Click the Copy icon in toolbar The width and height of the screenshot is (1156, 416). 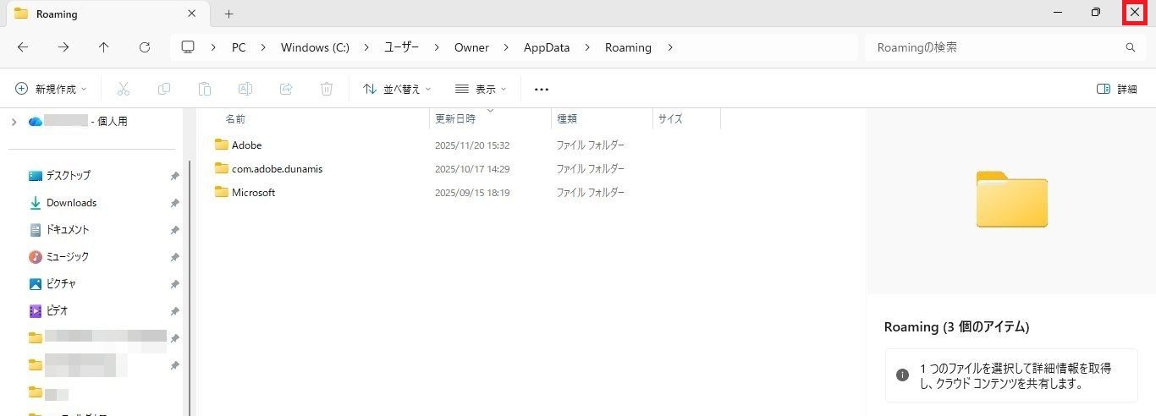pos(164,89)
